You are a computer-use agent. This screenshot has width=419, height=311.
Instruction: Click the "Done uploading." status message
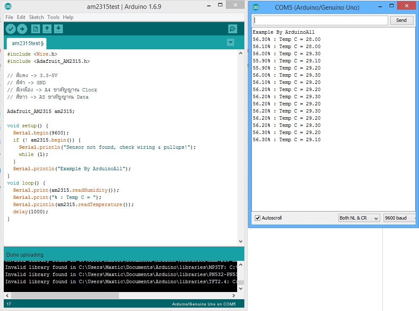click(25, 255)
